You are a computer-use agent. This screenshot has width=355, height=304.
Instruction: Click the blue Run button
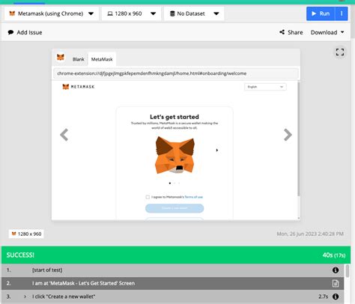321,13
